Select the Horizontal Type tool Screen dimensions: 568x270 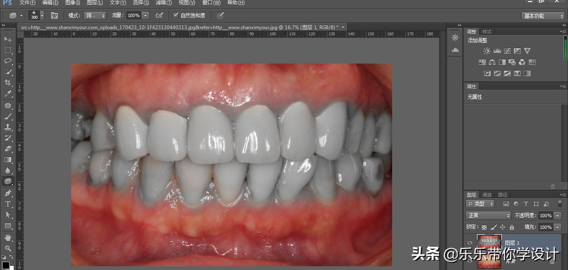(x=8, y=204)
